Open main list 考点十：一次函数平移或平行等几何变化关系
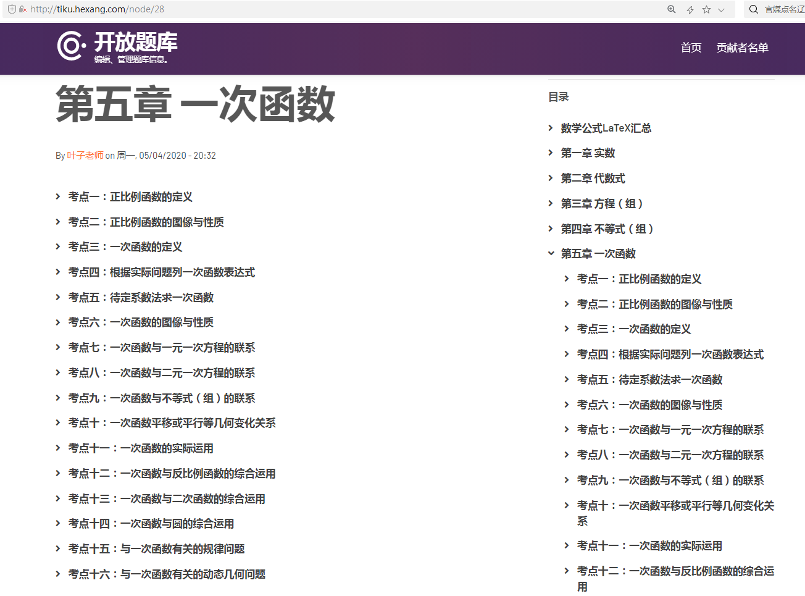Viewport: 805px width, 596px height. 172,422
